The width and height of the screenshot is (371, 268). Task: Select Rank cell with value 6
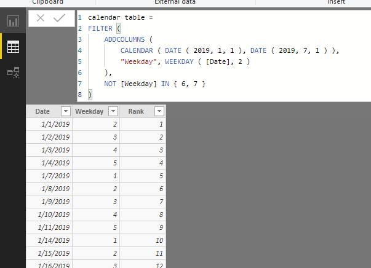[x=143, y=189]
